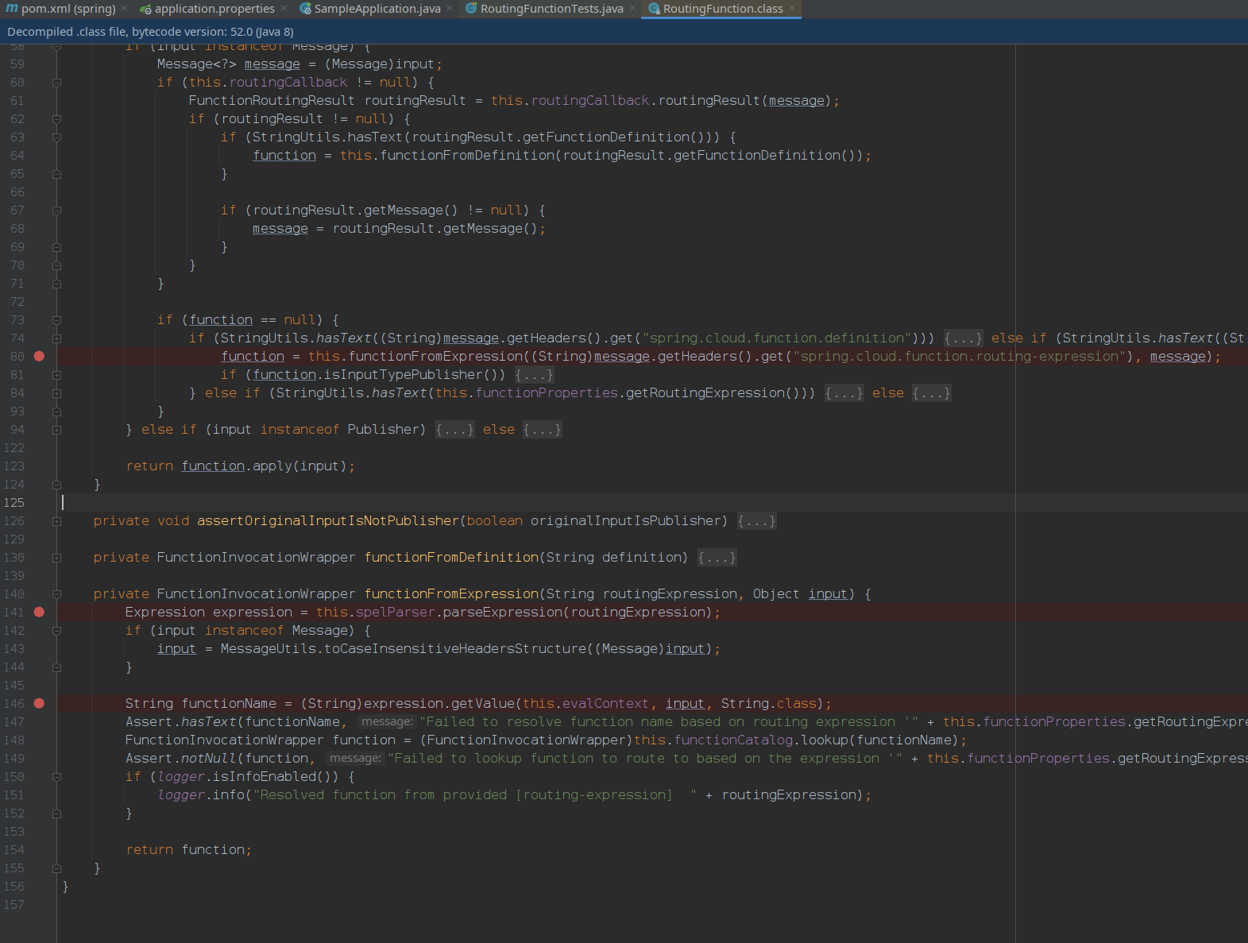Expand the folded functionFromDefinition method body
This screenshot has width=1248, height=943.
[x=717, y=558]
